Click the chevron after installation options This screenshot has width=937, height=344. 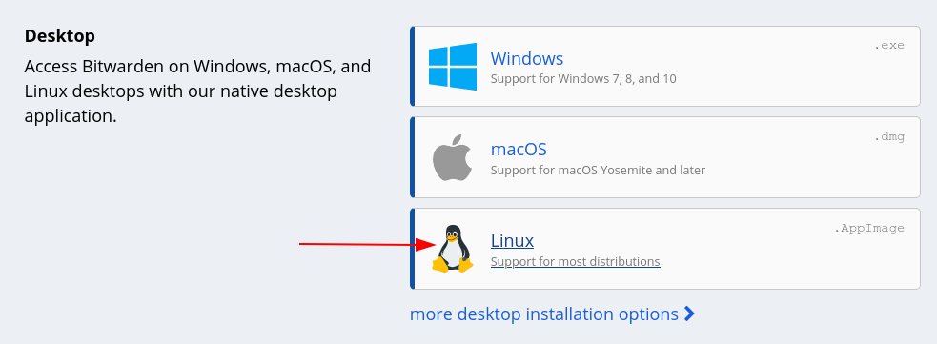[689, 314]
